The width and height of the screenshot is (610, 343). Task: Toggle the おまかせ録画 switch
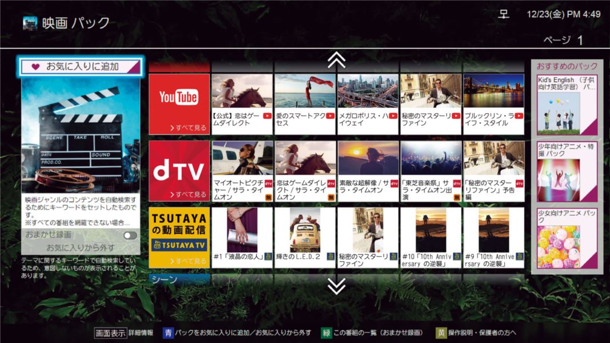[130, 236]
